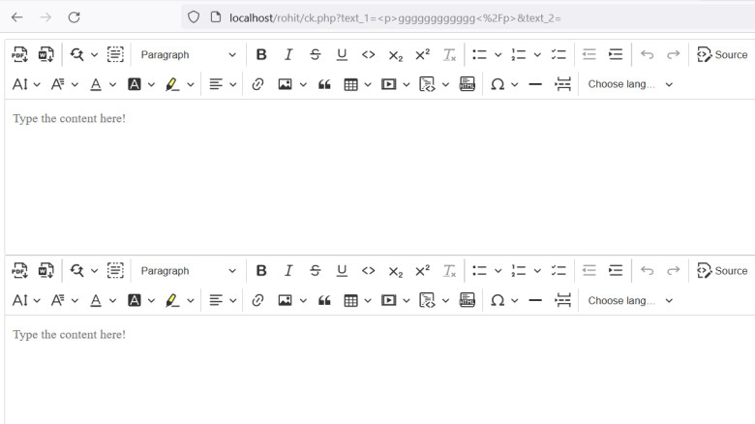Click the shield tracking protection icon
The height and width of the screenshot is (424, 755).
coord(194,17)
